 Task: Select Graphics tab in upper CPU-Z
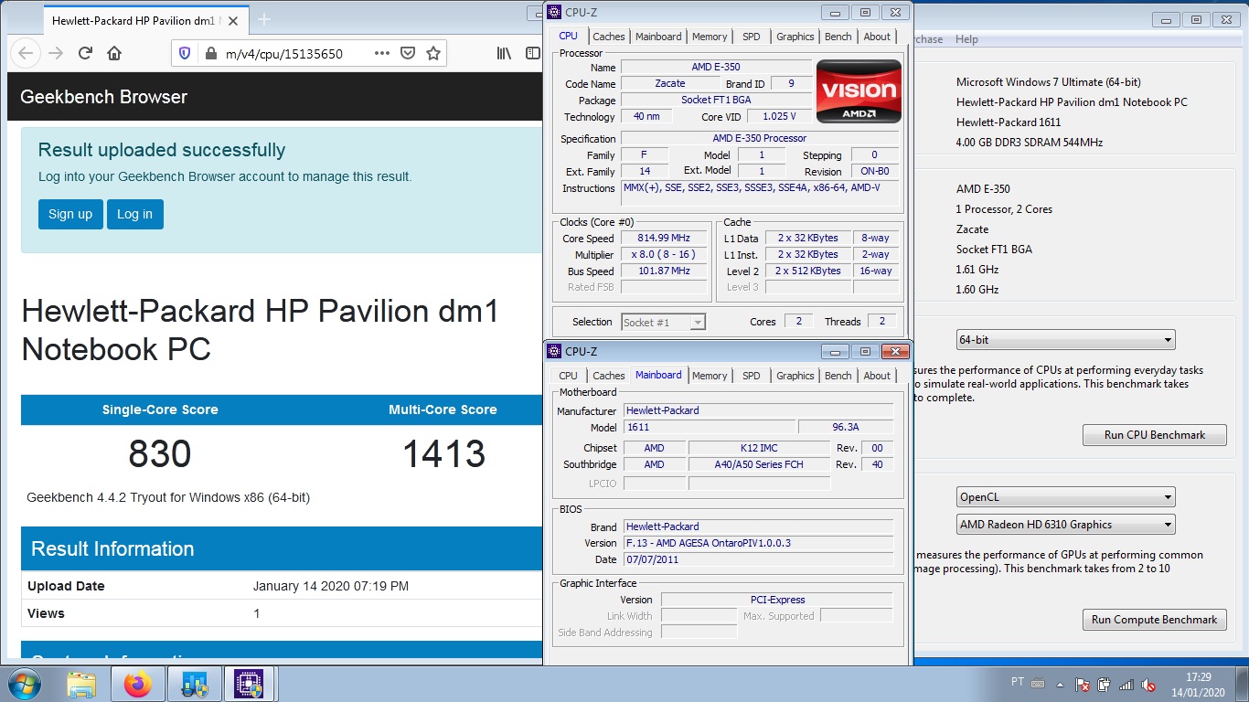pos(795,37)
